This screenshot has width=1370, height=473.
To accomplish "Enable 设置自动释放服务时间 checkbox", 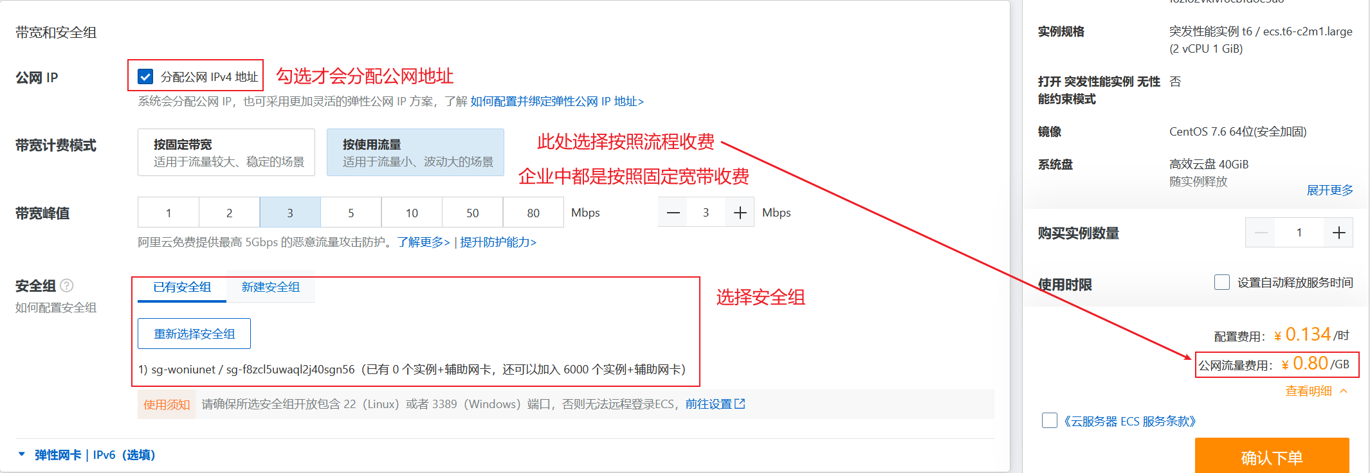I will pos(1222,282).
